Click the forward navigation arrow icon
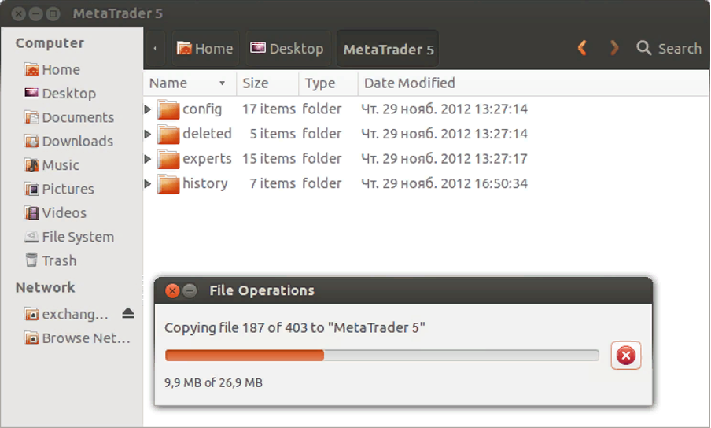 click(614, 49)
